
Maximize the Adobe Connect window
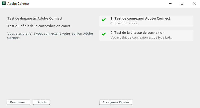pyautogui.click(x=182, y=4)
